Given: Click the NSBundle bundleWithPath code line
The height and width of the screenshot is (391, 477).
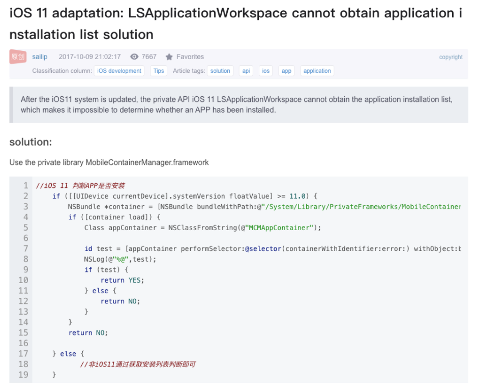Looking at the screenshot, I should point(264,207).
